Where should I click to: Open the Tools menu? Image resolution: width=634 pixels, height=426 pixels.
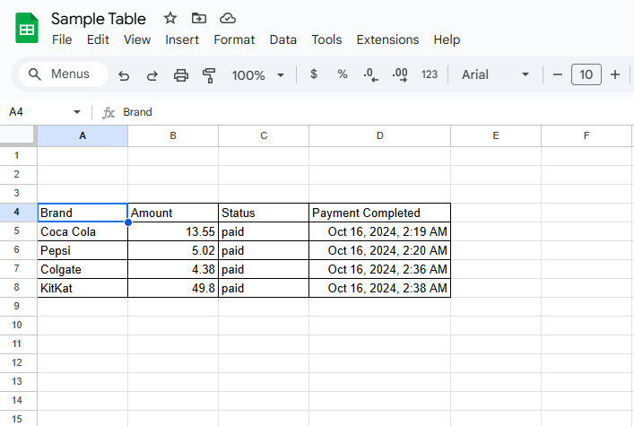(x=326, y=39)
